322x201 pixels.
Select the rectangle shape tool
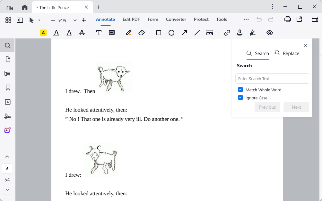(x=159, y=33)
